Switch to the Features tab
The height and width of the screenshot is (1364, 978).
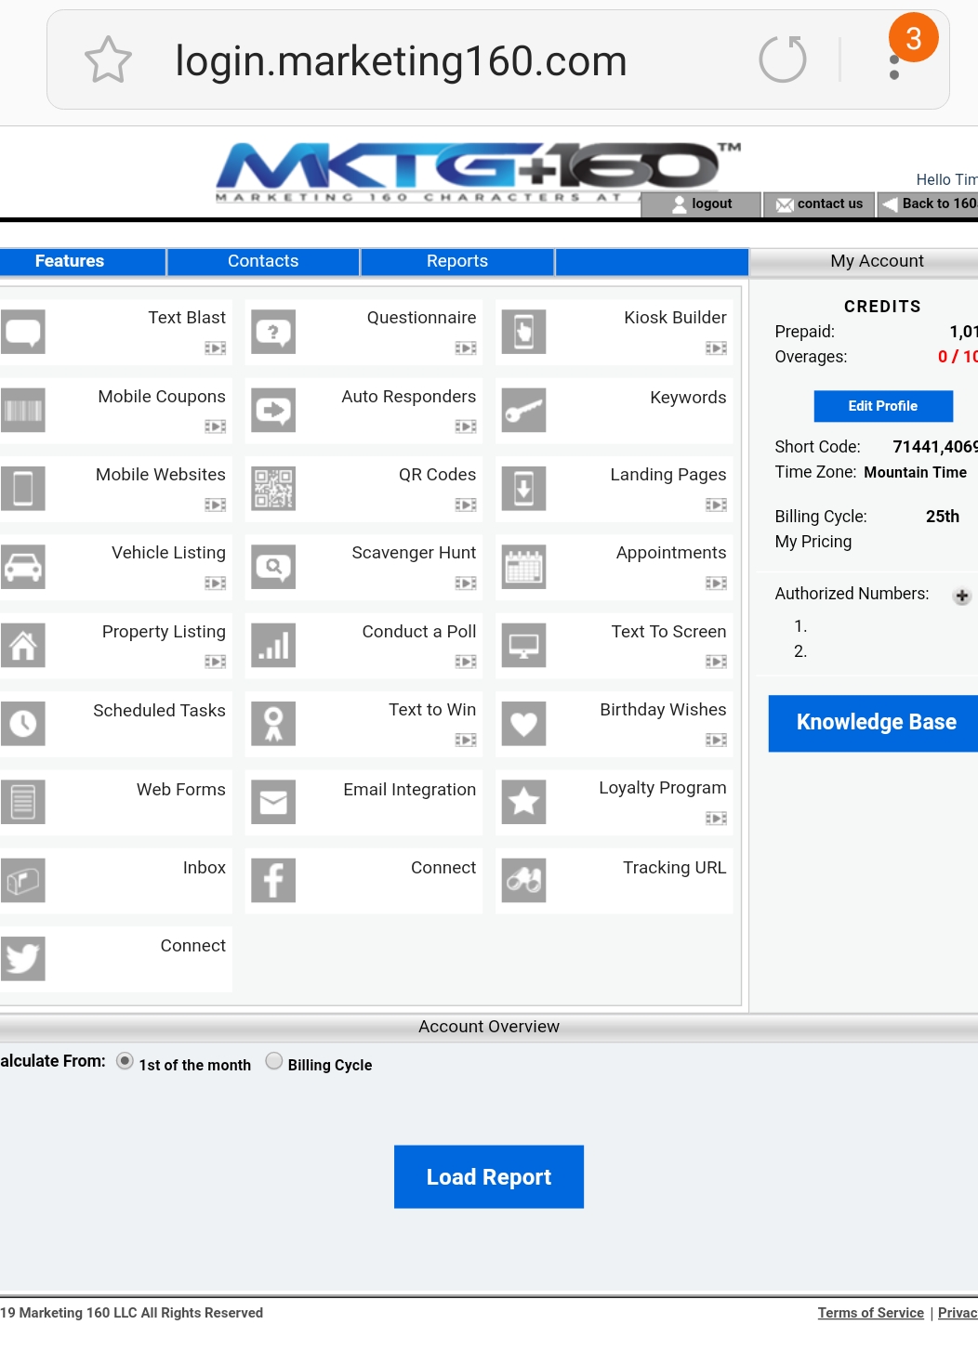[x=83, y=261]
